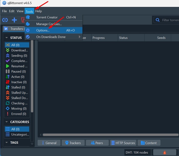
Task: Sort by the Seeds column header
Action: click(158, 38)
